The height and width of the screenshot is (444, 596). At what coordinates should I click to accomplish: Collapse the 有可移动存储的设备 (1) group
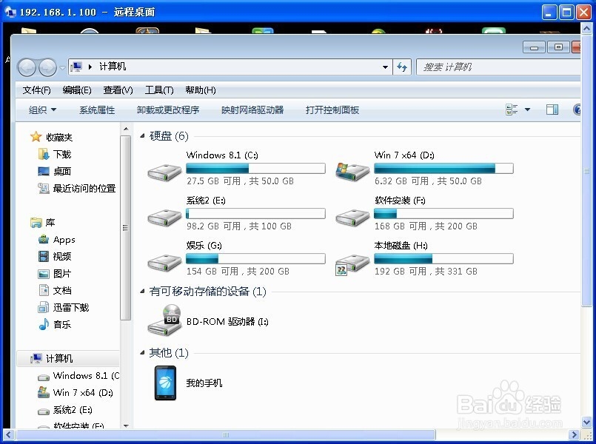click(142, 292)
